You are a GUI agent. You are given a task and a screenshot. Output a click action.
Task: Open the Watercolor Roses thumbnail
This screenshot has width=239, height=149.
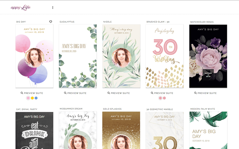(208, 56)
